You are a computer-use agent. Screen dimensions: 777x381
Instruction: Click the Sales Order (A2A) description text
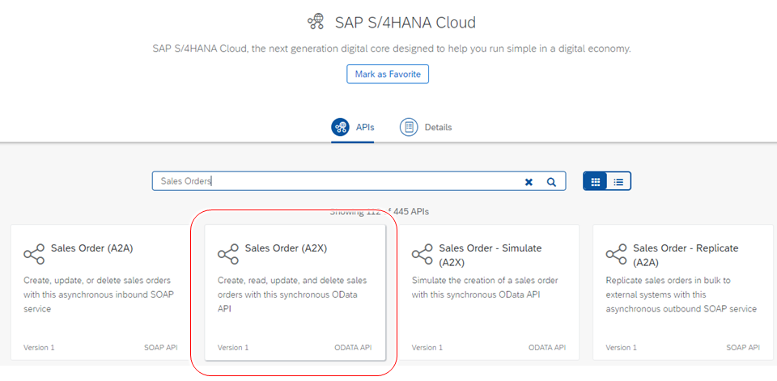pyautogui.click(x=99, y=294)
